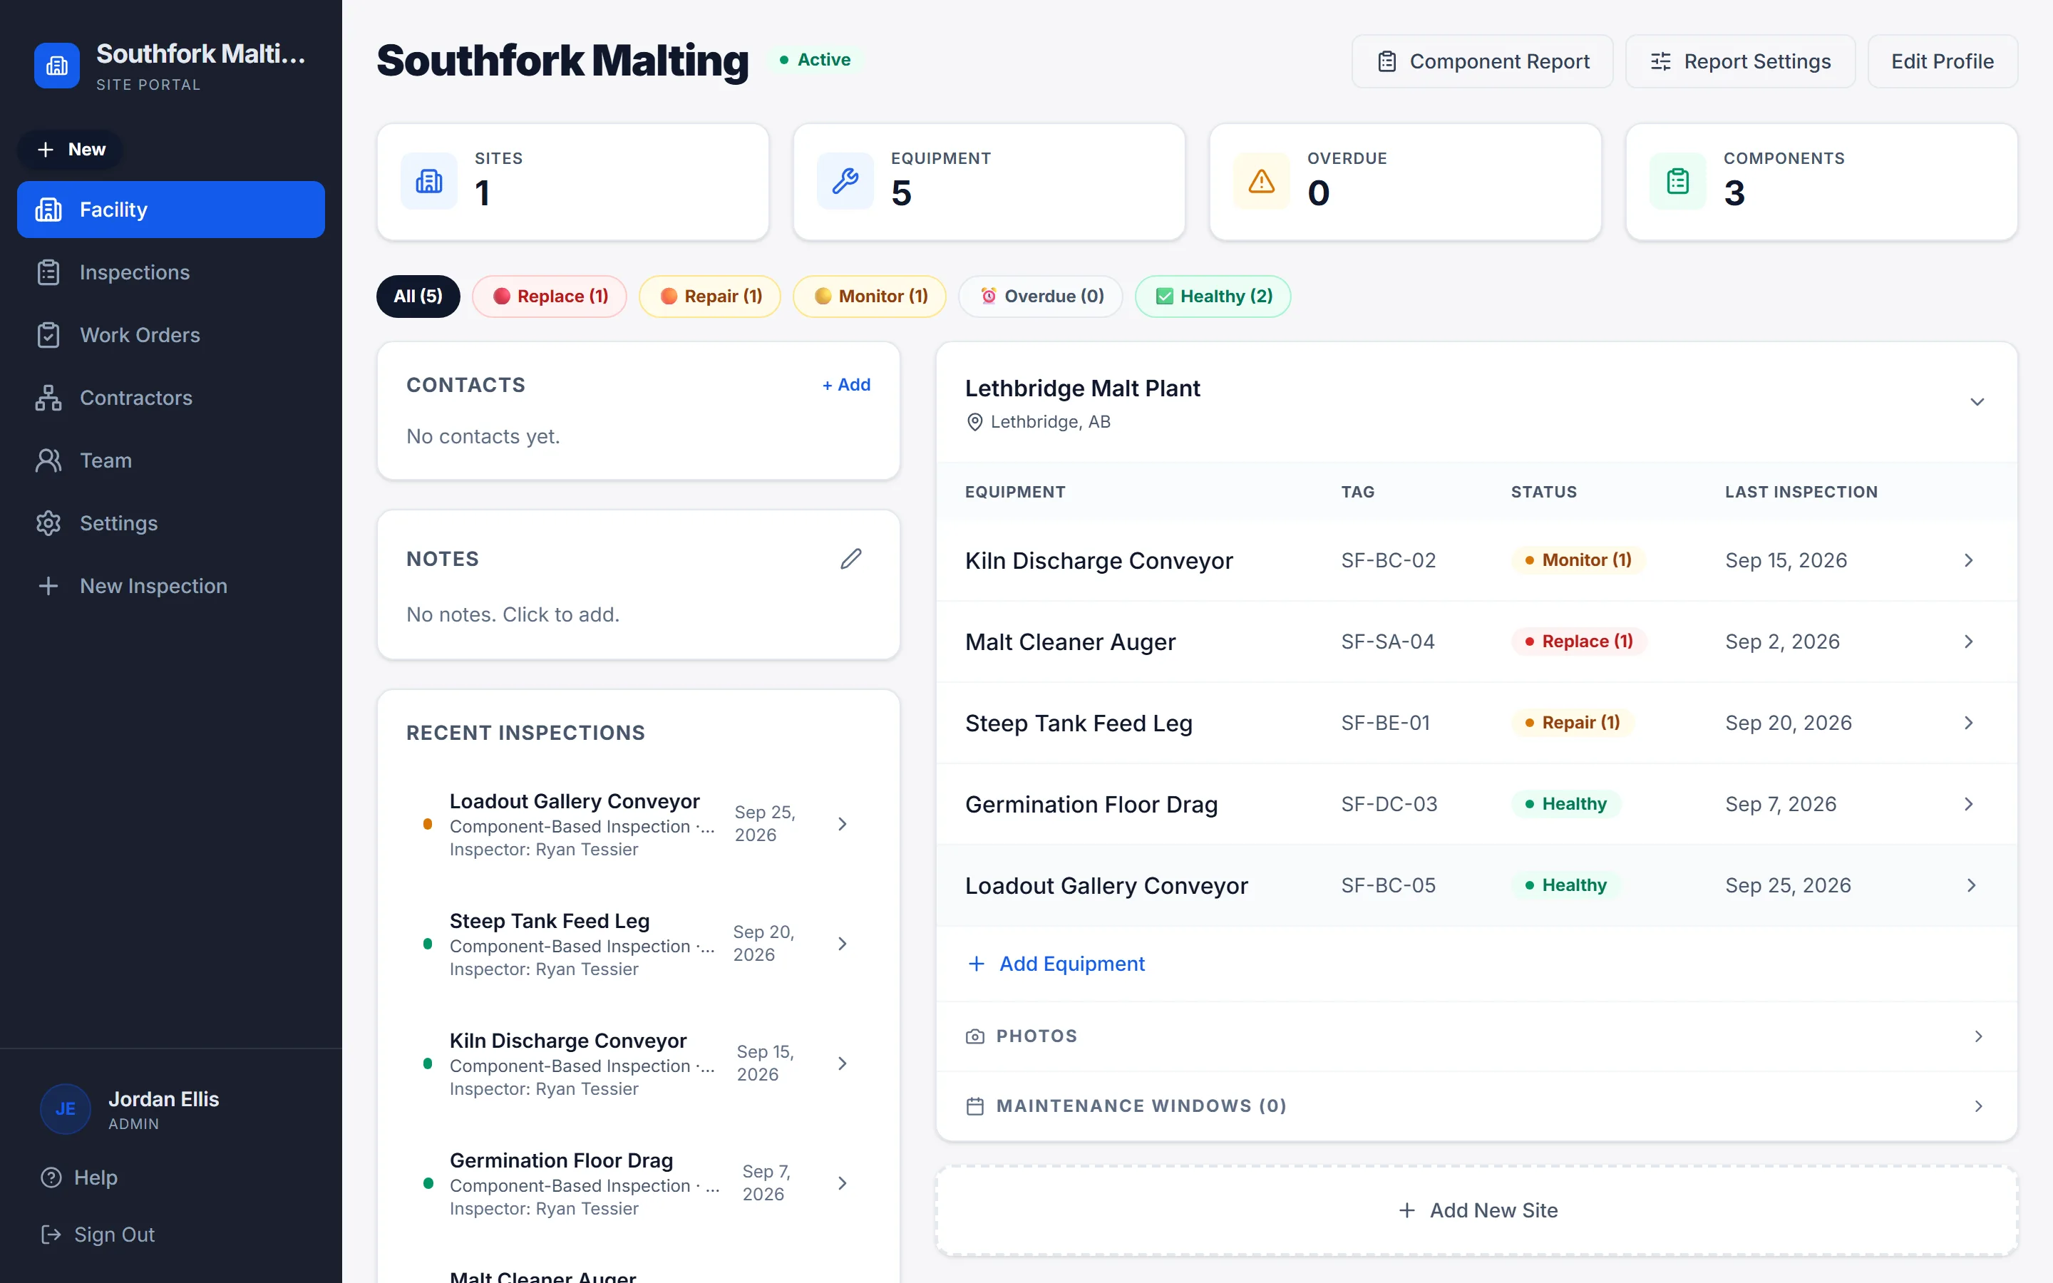Click Edit Profile
The image size is (2053, 1283).
[1942, 61]
